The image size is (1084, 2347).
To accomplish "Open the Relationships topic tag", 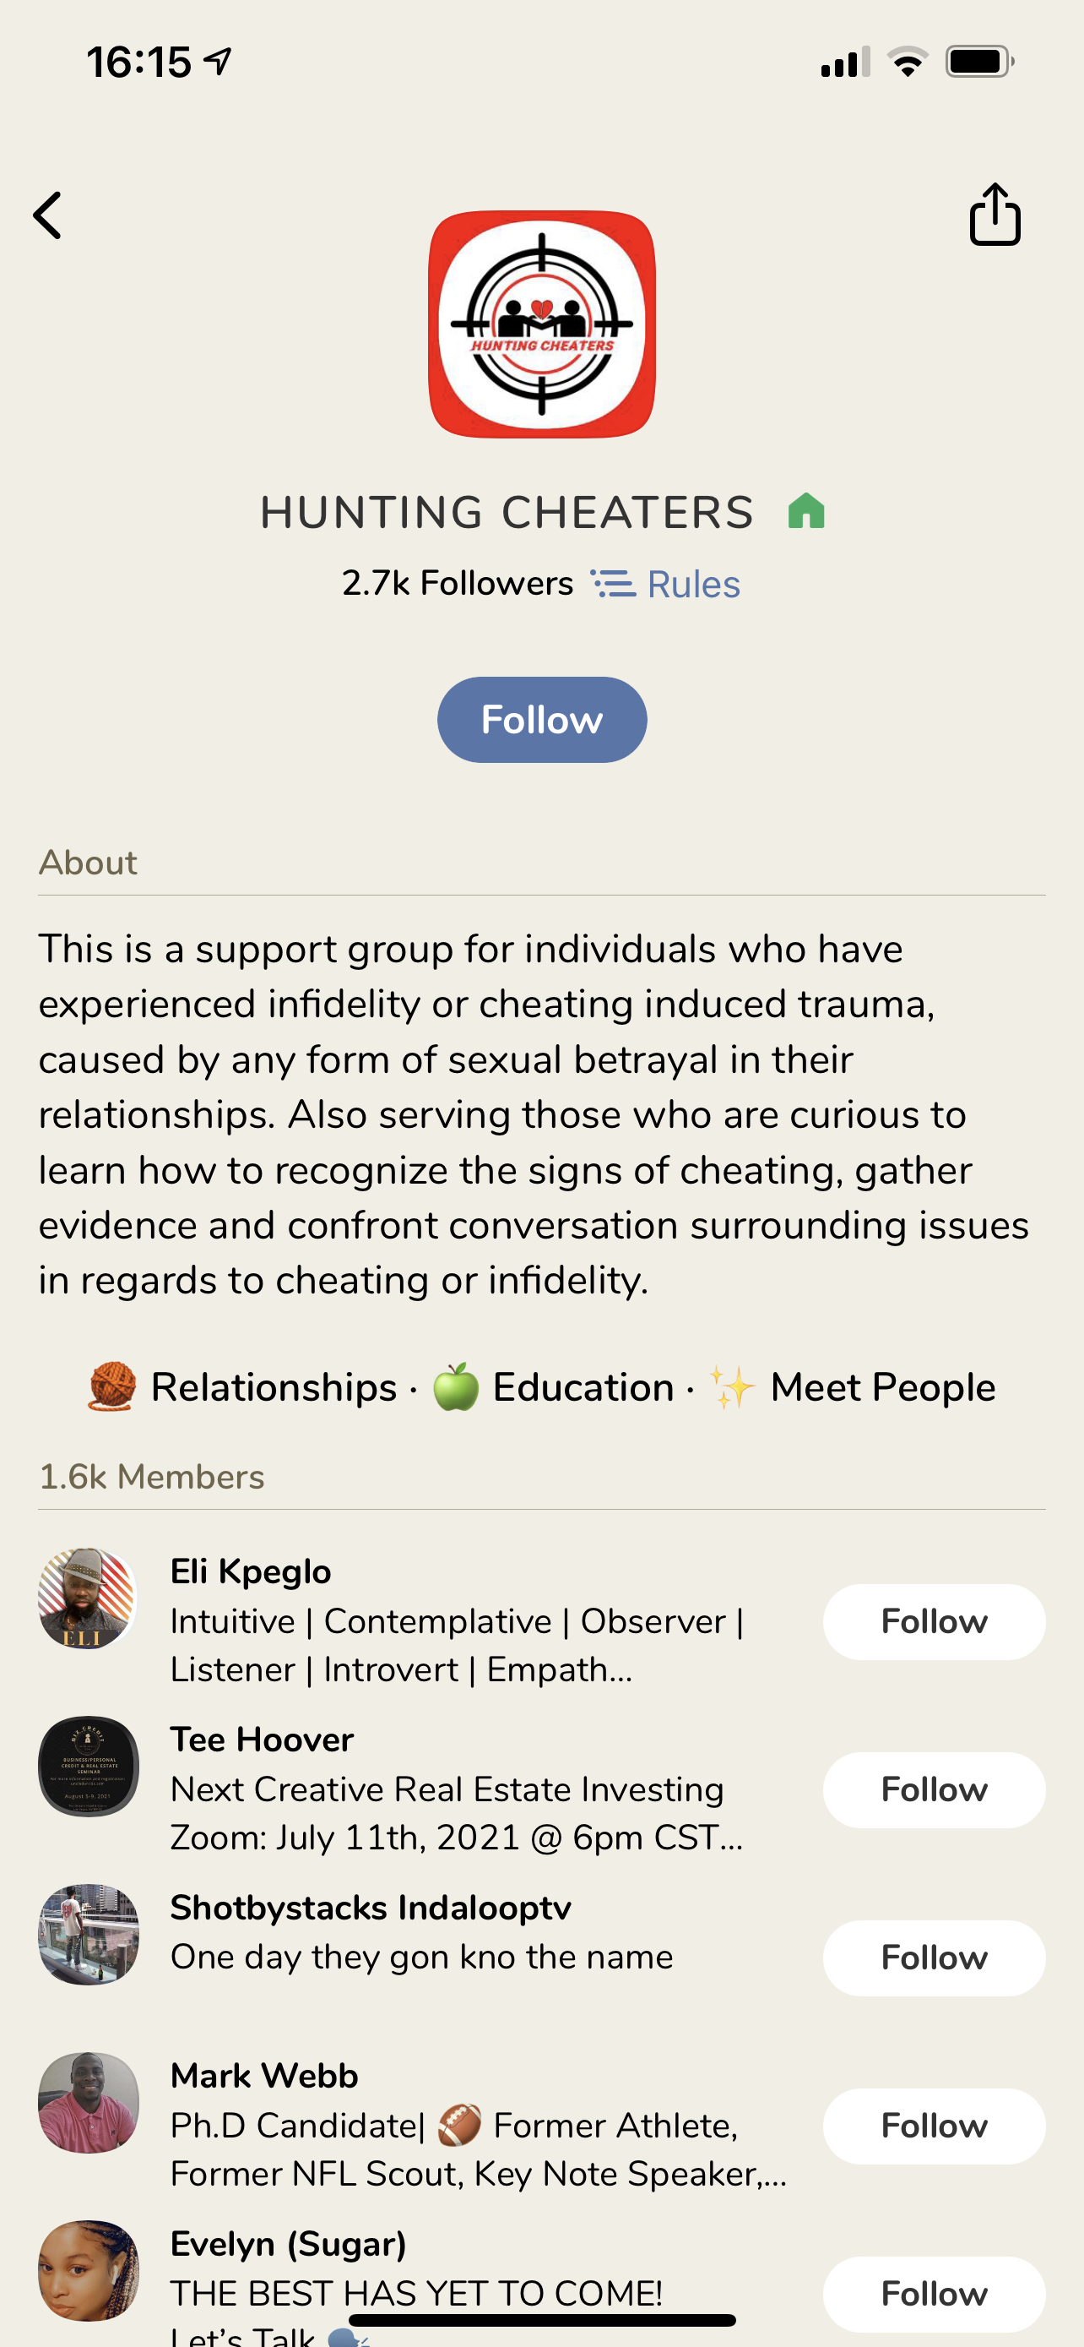I will pos(242,1387).
